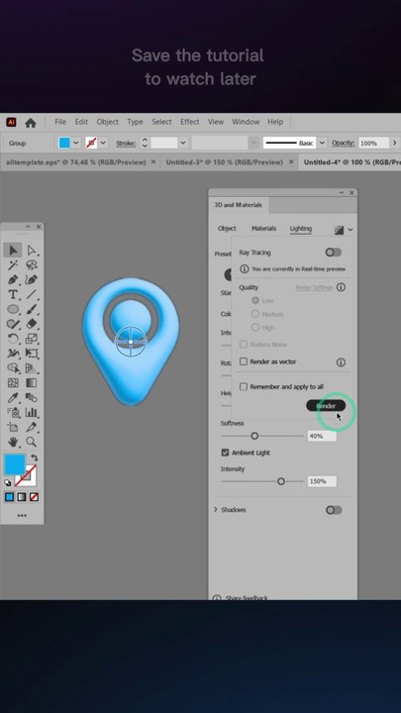This screenshot has height=713, width=401.
Task: Select the High quality radio button
Action: [x=255, y=327]
